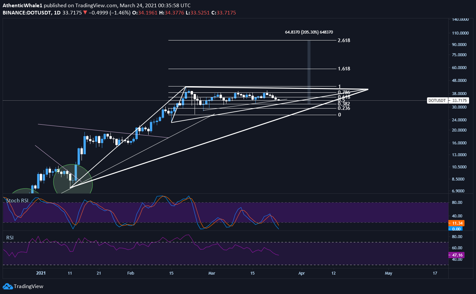
Task: Click the 33.7175 current price tag
Action: click(459, 101)
